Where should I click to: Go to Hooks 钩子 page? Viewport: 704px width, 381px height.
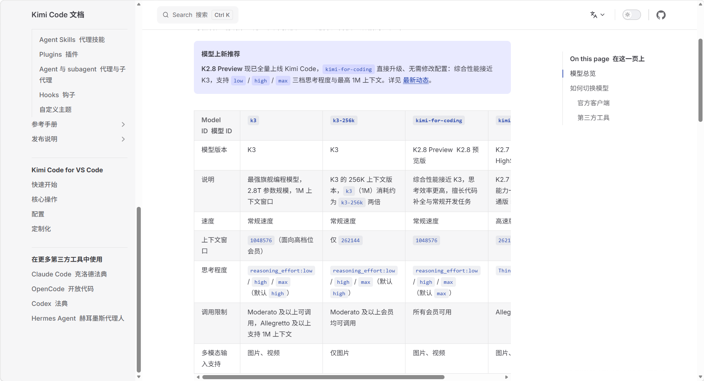pyautogui.click(x=57, y=95)
